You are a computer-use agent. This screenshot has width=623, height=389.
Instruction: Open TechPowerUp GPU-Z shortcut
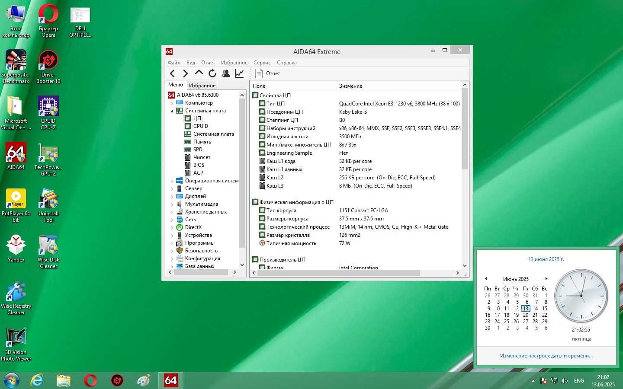tap(48, 159)
